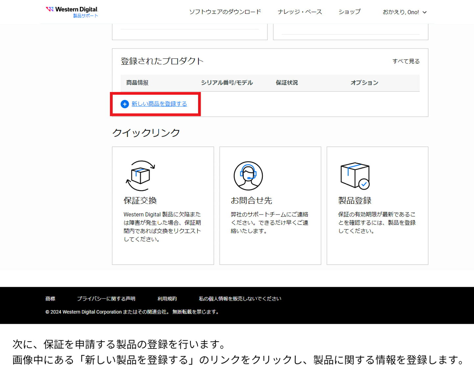Click the blue plus icon for new product

(x=124, y=104)
